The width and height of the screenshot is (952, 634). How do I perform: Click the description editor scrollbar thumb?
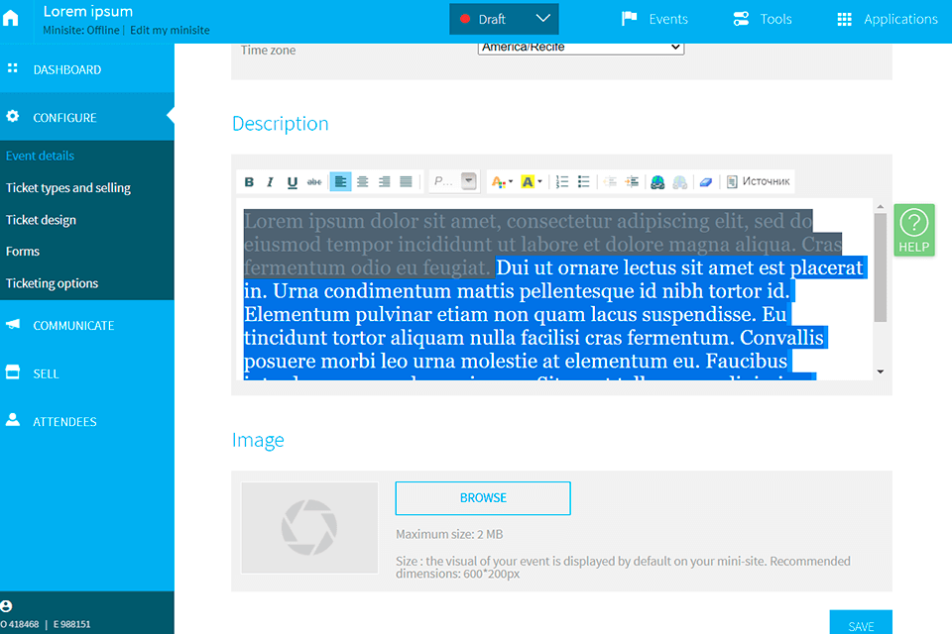point(881,266)
